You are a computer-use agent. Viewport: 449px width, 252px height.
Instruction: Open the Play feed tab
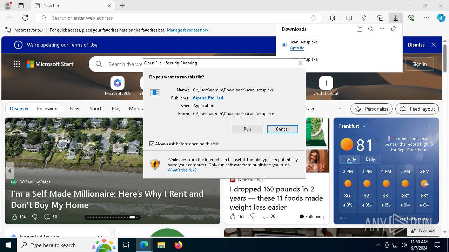(116, 109)
